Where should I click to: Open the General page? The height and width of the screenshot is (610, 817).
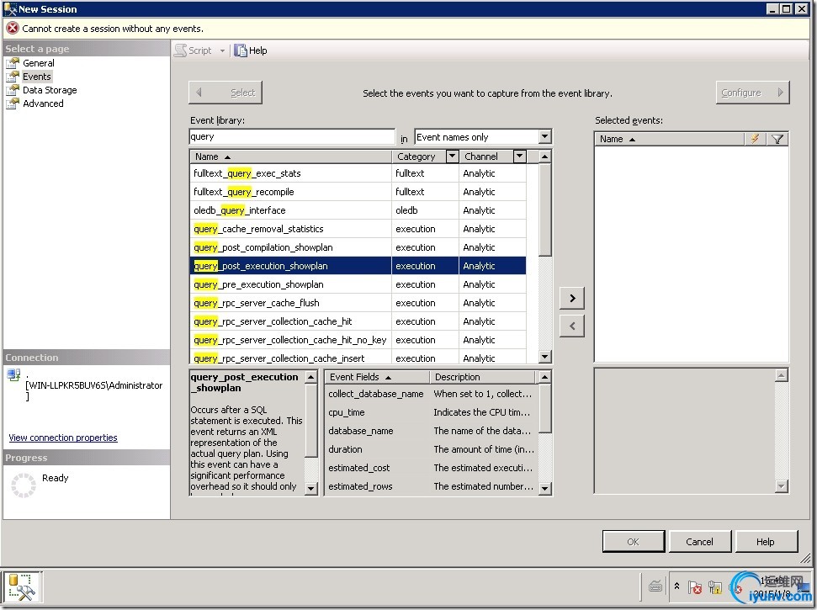pos(38,63)
